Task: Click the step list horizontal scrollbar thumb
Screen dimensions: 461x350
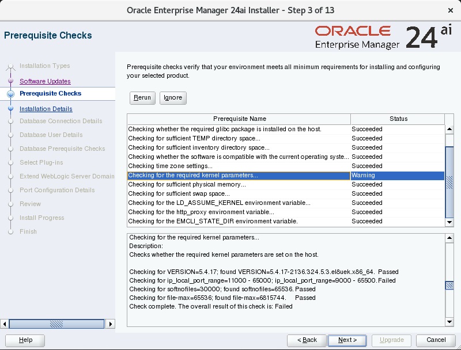Action: point(56,324)
